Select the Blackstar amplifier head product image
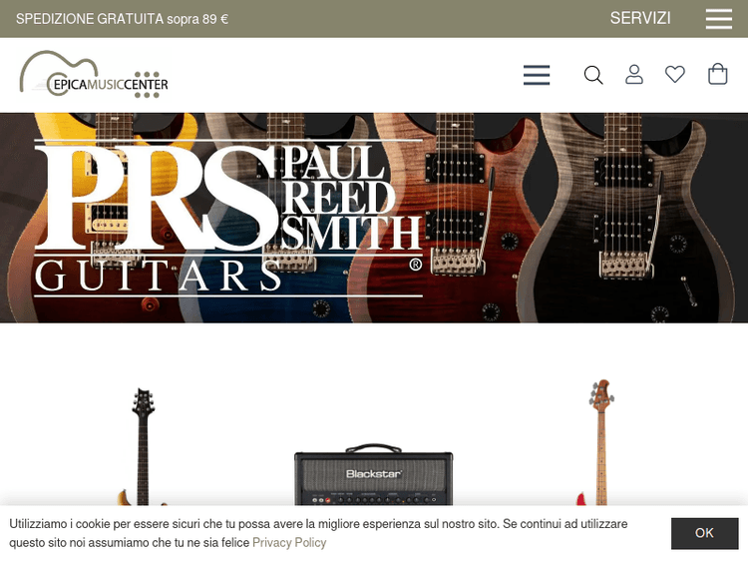The width and height of the screenshot is (748, 562). pos(374,475)
